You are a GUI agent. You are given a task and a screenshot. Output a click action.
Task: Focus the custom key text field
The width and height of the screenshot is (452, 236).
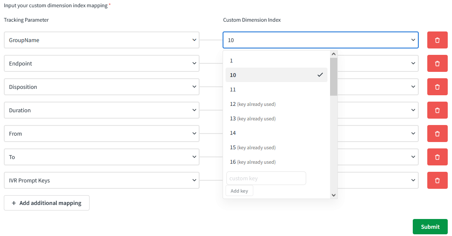[266, 178]
